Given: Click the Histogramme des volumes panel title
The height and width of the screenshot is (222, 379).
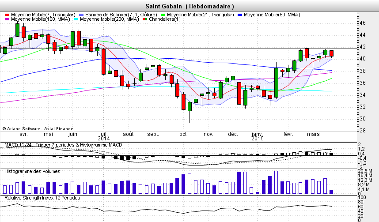Looking at the screenshot, I should (32, 172).
